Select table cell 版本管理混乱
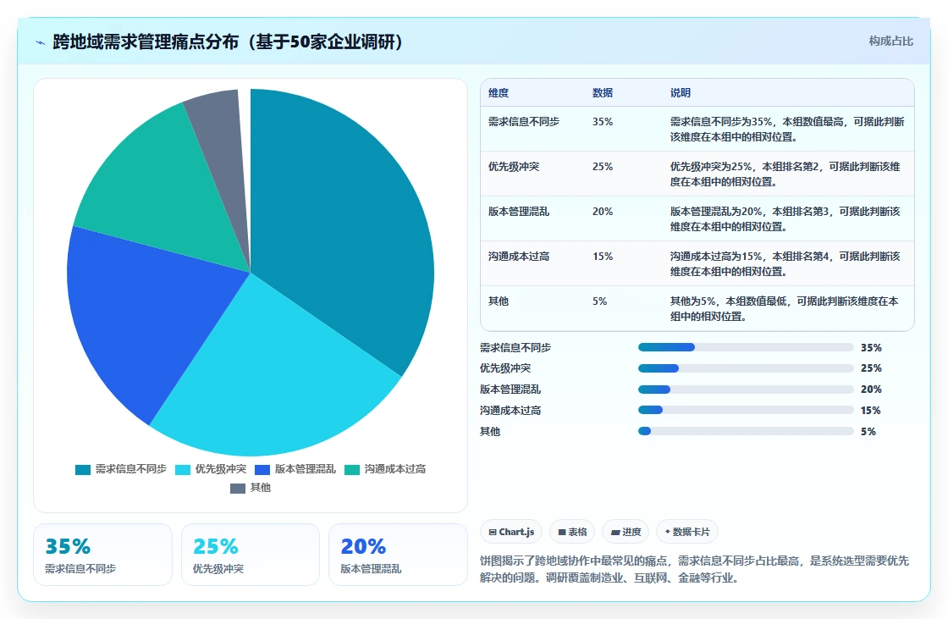Viewport: 948px width, 619px height. click(x=519, y=212)
